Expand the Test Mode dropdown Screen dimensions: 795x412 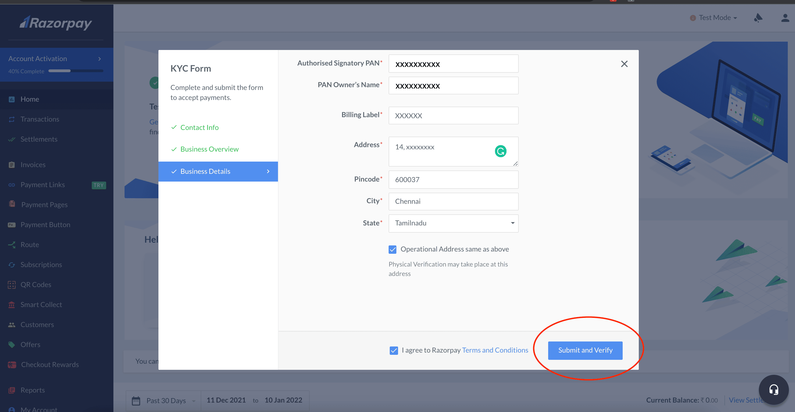[714, 18]
